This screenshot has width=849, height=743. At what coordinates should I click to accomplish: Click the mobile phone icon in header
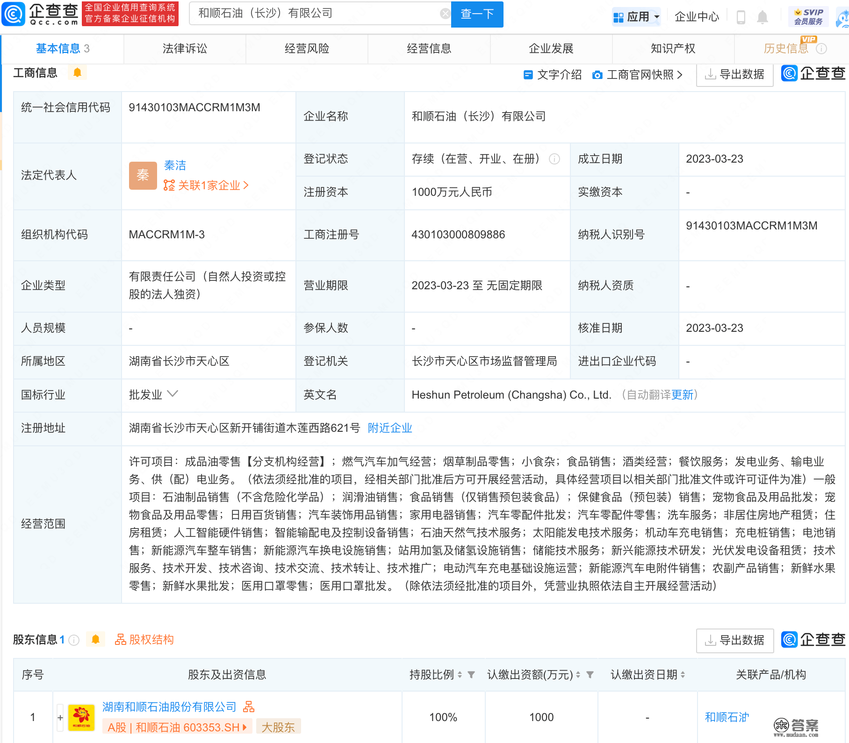[741, 17]
